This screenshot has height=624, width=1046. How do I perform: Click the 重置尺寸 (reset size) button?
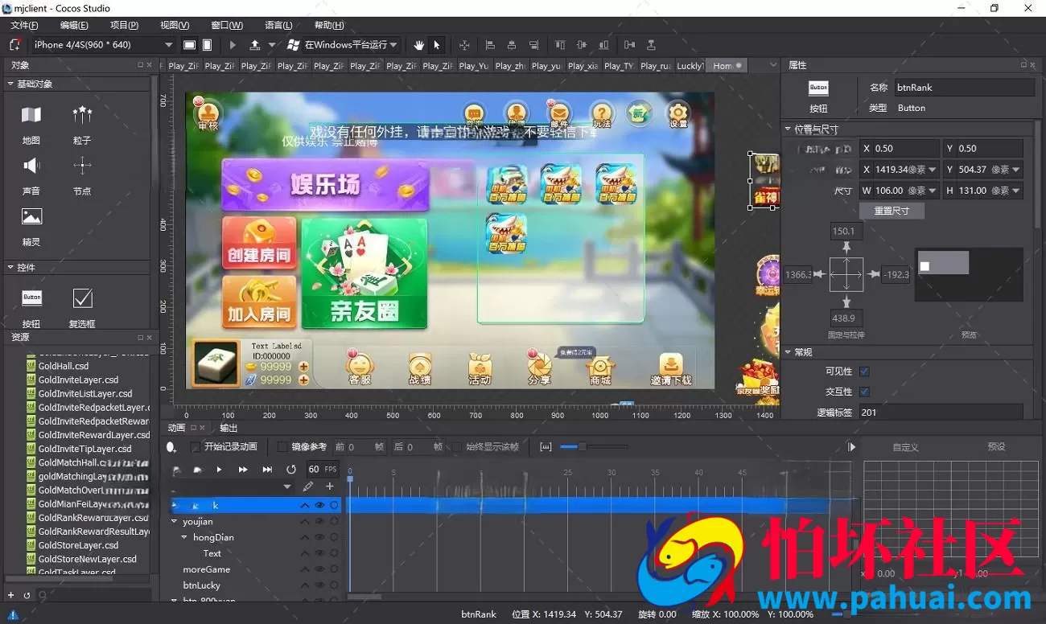[891, 211]
